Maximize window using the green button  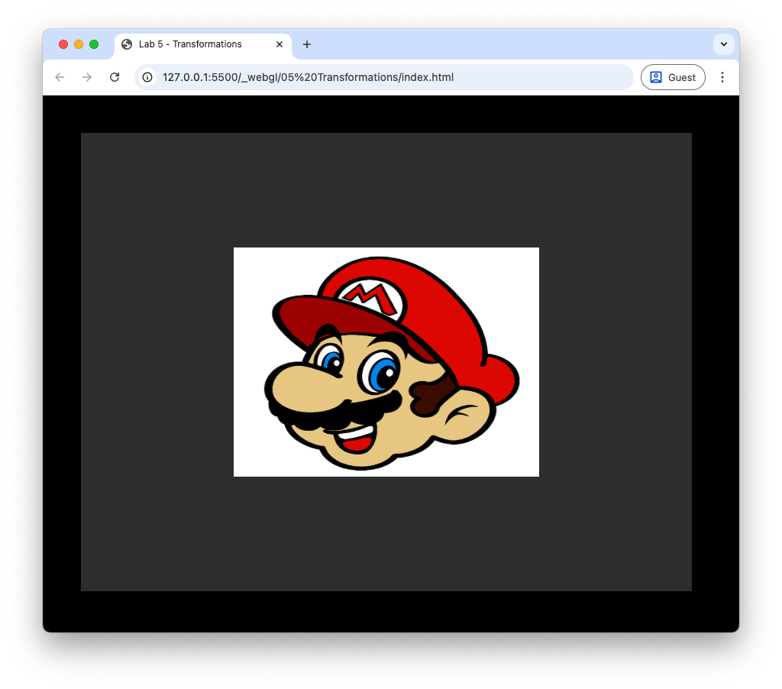tap(94, 44)
